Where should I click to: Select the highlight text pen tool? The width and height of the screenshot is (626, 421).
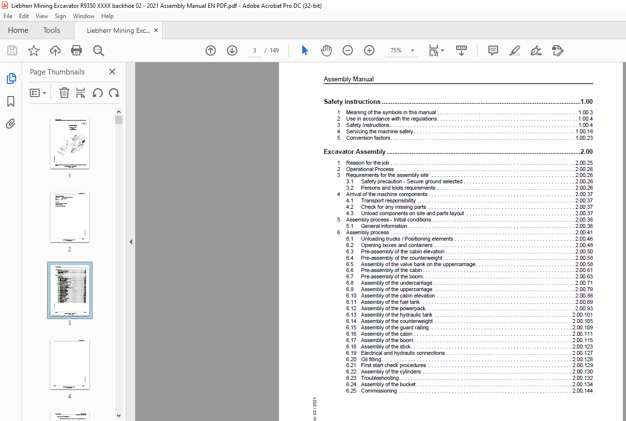[x=515, y=50]
